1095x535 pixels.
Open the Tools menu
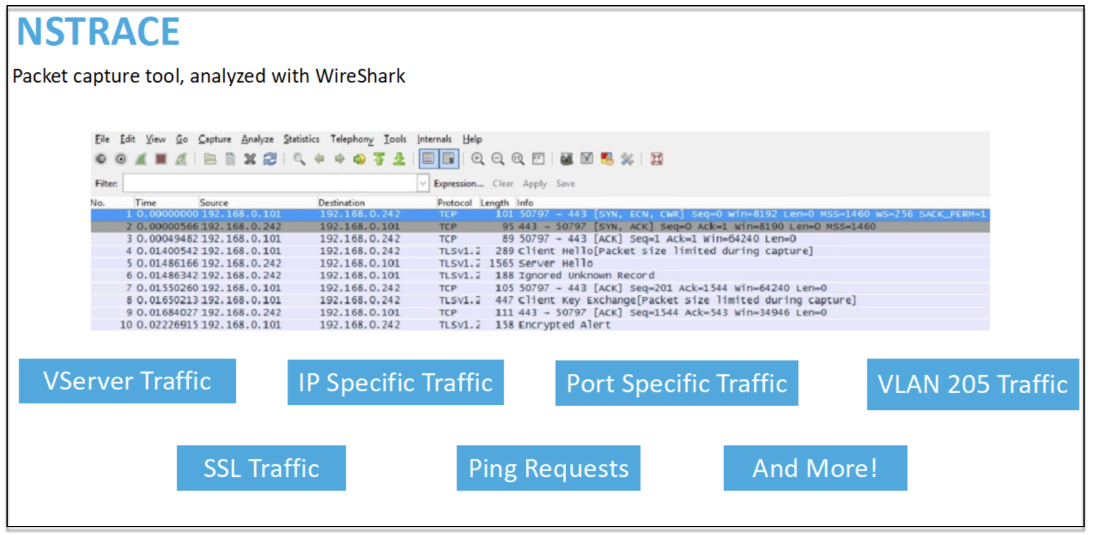[x=395, y=139]
